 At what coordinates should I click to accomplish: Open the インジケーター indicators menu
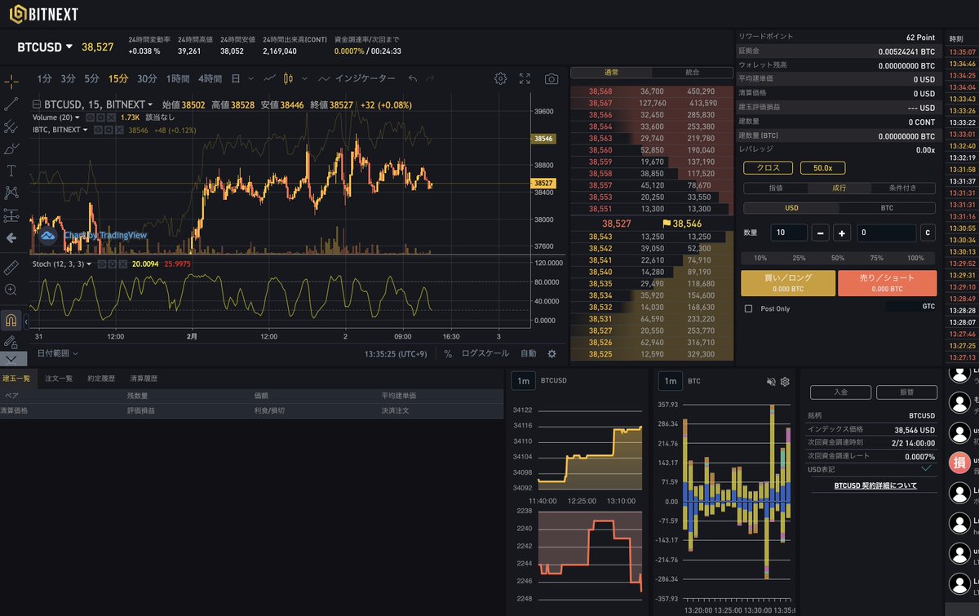(x=357, y=78)
